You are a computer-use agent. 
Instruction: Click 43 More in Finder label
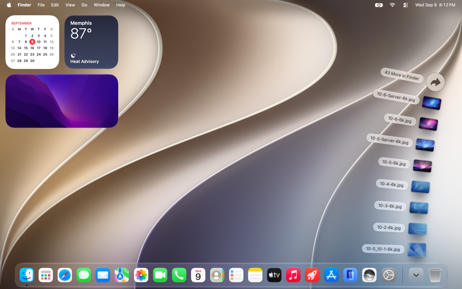(402, 76)
